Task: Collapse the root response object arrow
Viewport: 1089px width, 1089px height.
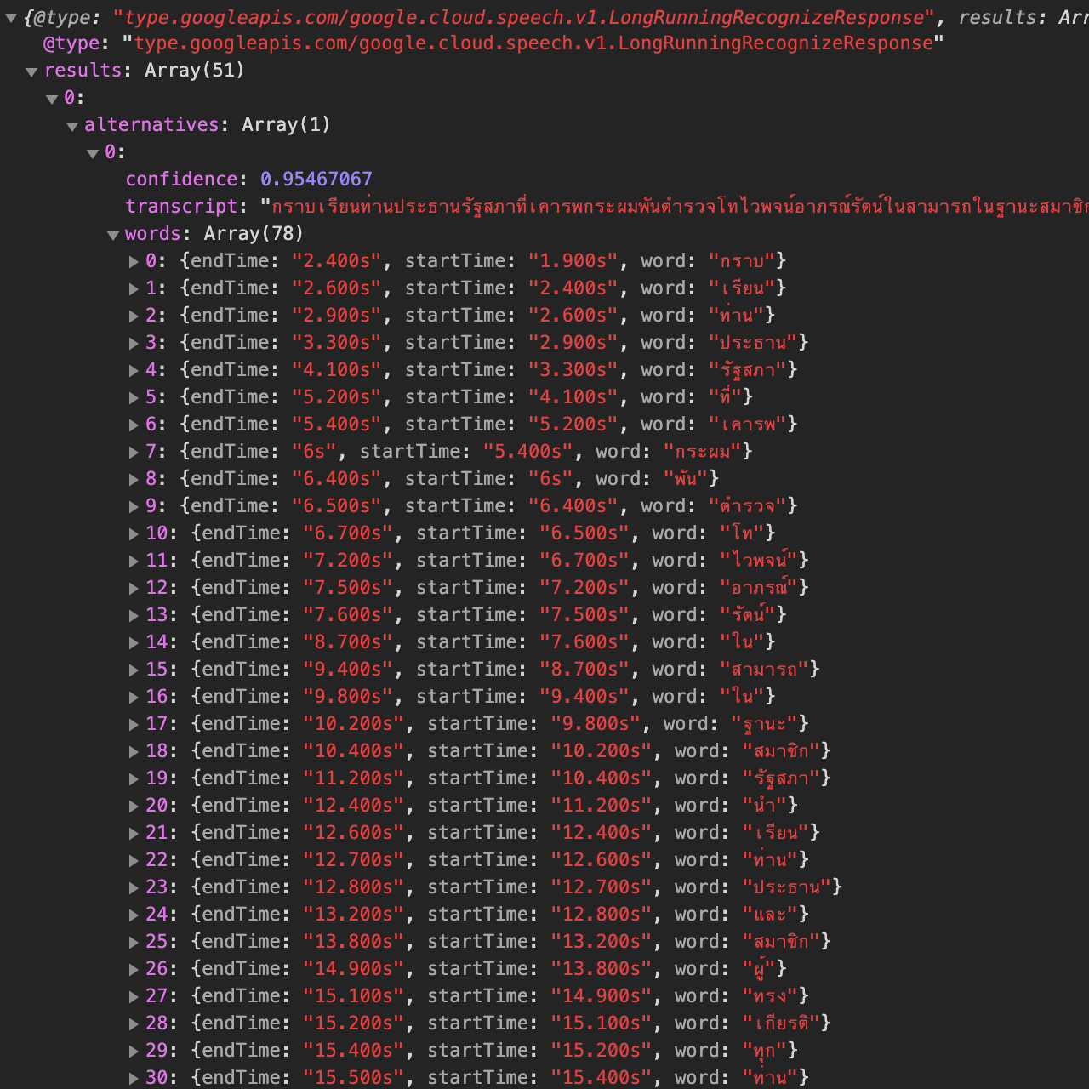Action: pyautogui.click(x=11, y=18)
